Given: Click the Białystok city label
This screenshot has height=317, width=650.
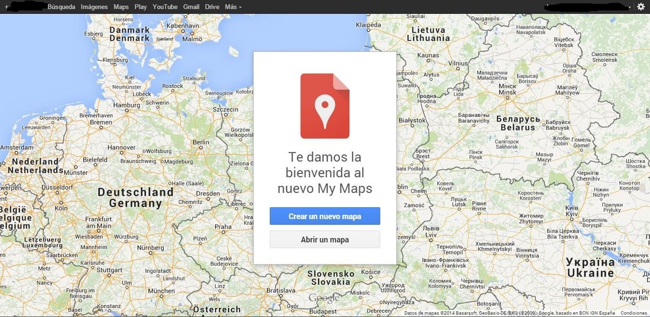Looking at the screenshot, I should (412, 120).
